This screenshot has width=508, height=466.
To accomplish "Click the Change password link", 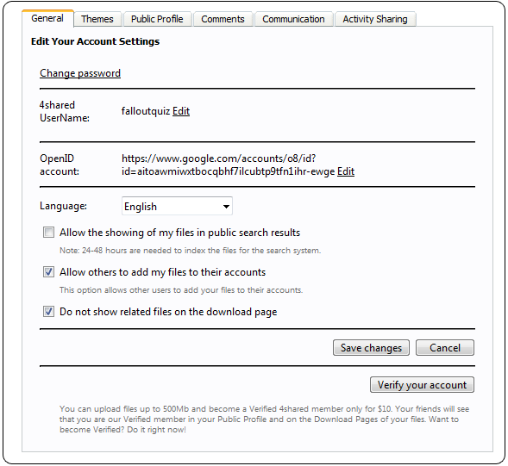I will [x=80, y=73].
